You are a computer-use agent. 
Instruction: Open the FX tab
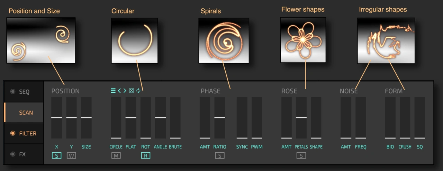pos(22,154)
